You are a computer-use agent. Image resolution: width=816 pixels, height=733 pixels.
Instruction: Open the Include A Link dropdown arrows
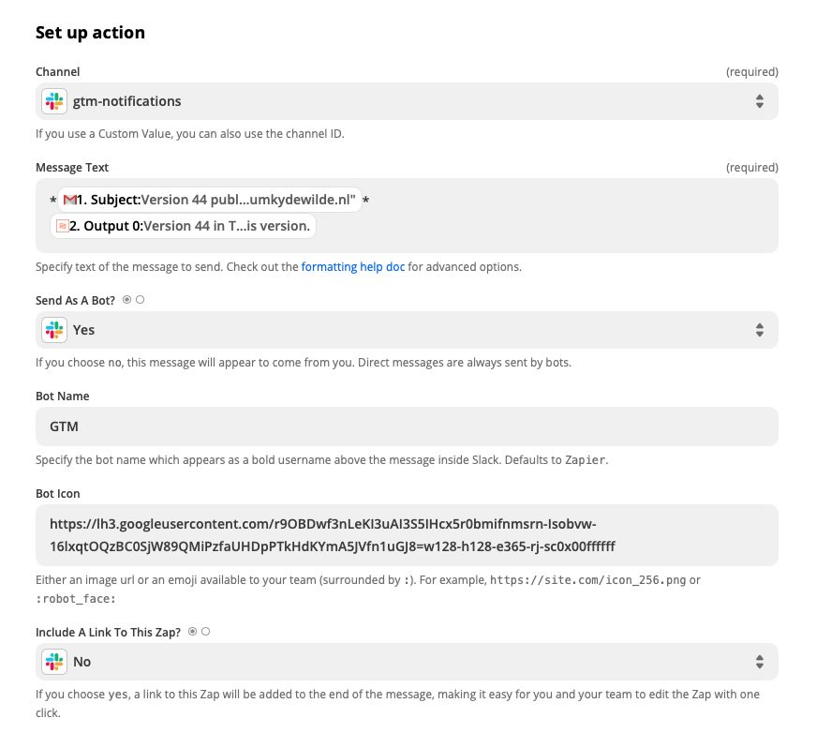(759, 662)
